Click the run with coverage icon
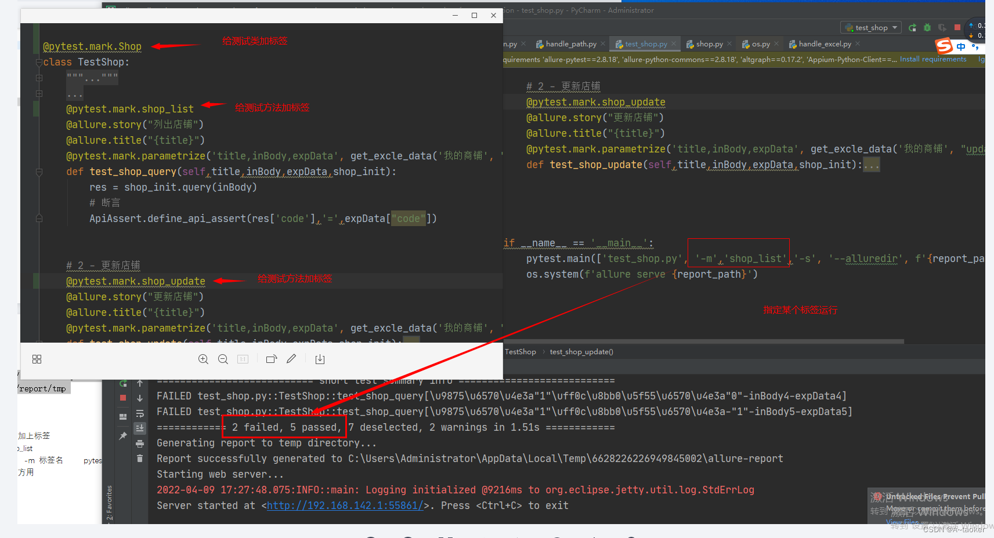Screen dimensions: 994x538 [x=942, y=28]
